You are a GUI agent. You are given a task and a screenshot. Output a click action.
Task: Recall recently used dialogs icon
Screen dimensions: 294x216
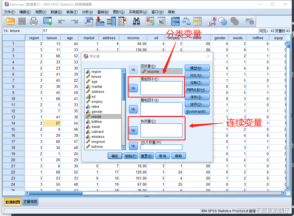pyautogui.click(x=47, y=21)
